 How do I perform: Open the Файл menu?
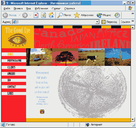click(7, 9)
